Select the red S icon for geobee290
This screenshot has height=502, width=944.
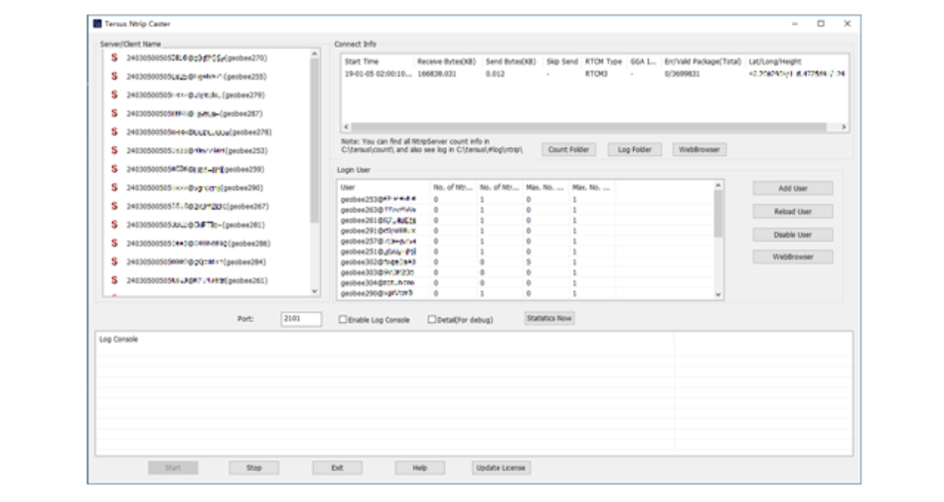pyautogui.click(x=114, y=188)
